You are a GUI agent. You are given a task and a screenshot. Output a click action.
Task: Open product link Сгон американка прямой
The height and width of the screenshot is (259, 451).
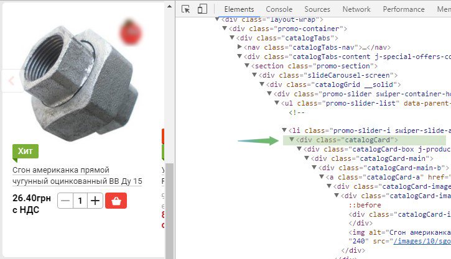point(77,175)
